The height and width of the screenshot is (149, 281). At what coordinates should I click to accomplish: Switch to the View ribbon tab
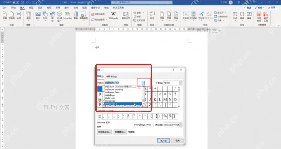click(x=84, y=8)
